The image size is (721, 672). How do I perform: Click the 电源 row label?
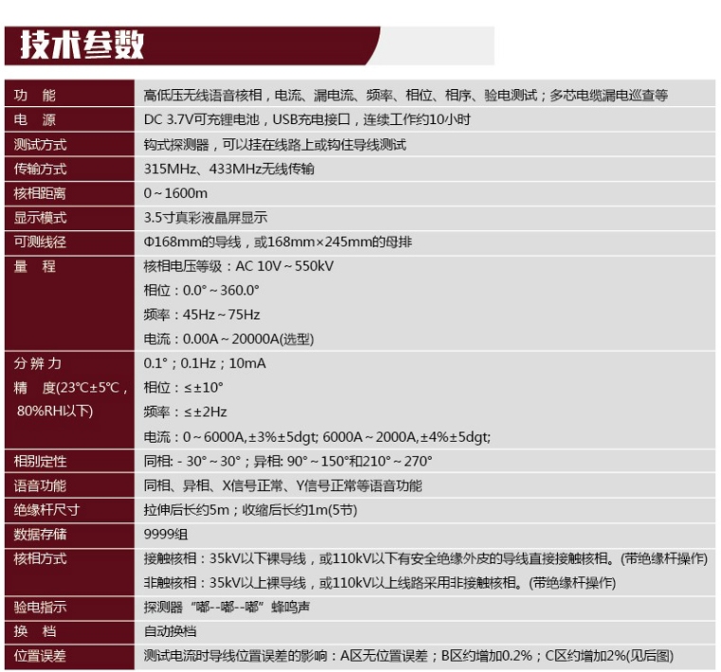(x=34, y=120)
